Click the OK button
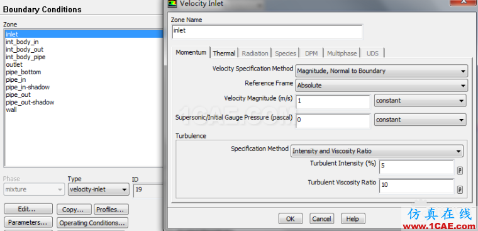The image size is (478, 231). [x=290, y=218]
